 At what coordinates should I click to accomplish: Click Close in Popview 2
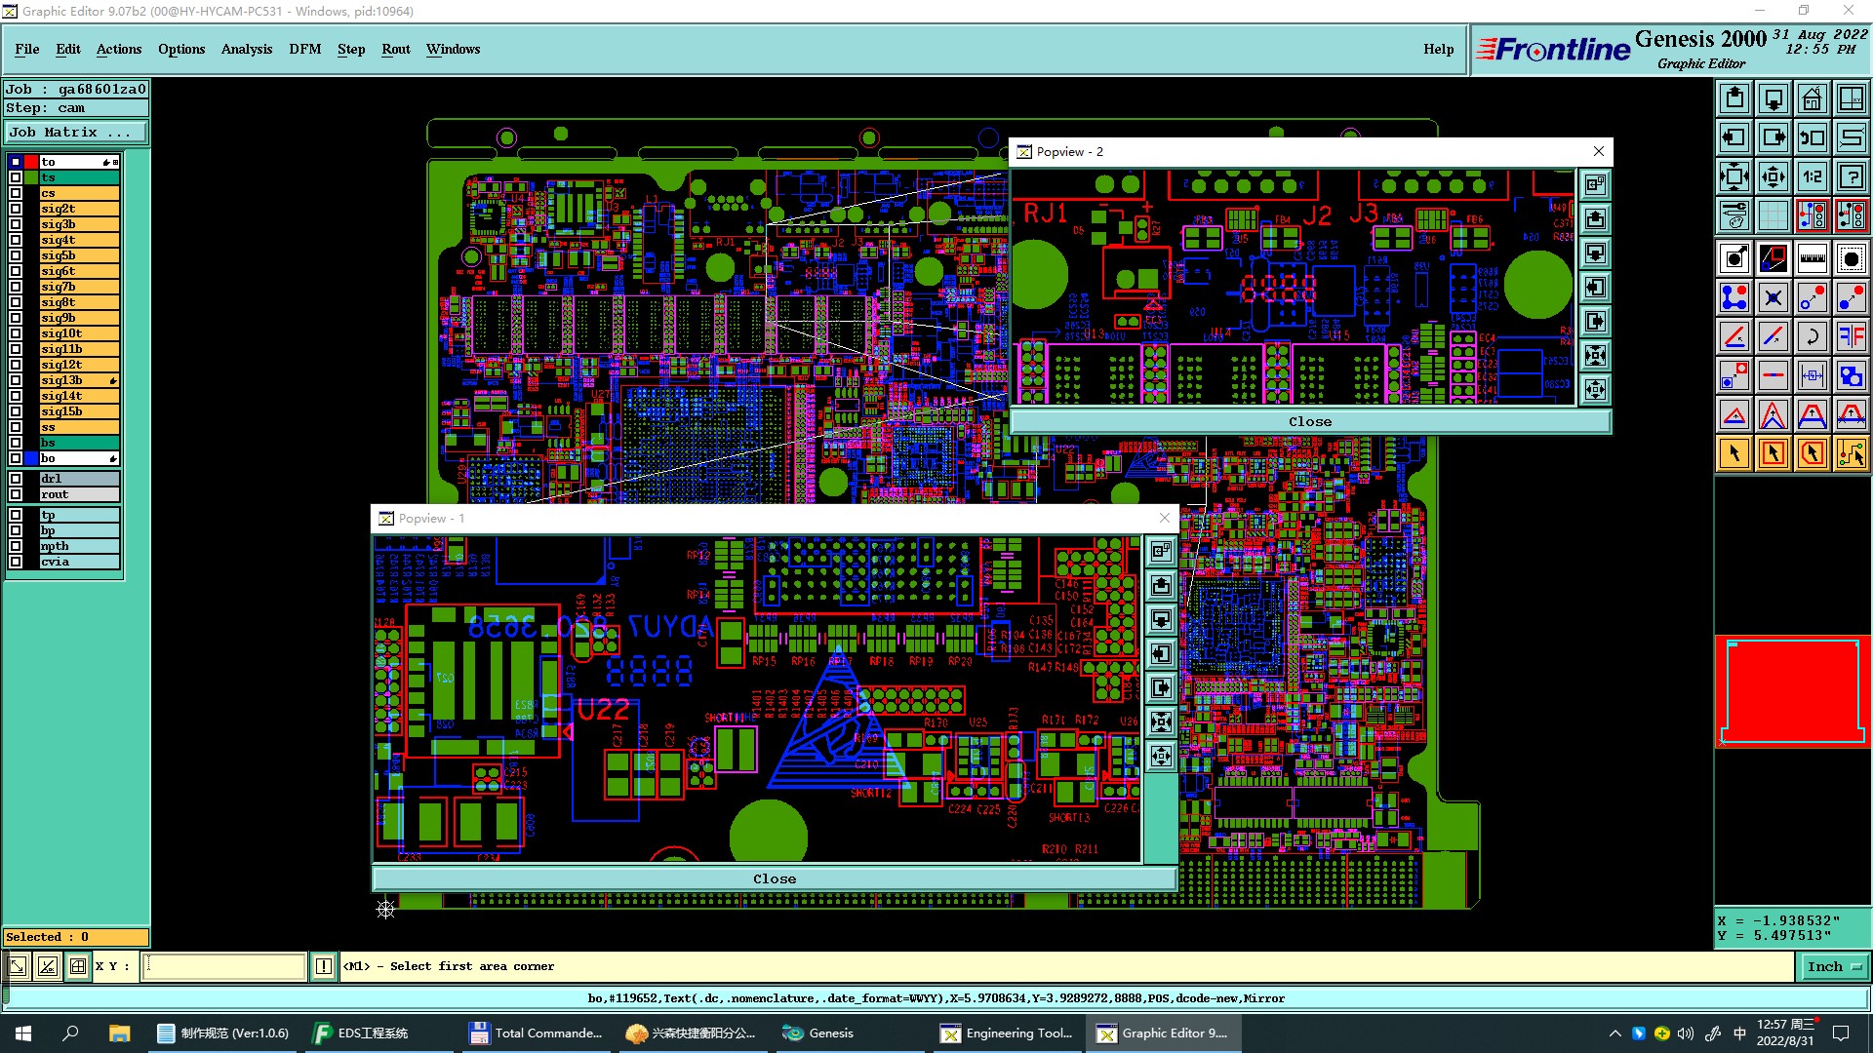pos(1309,422)
